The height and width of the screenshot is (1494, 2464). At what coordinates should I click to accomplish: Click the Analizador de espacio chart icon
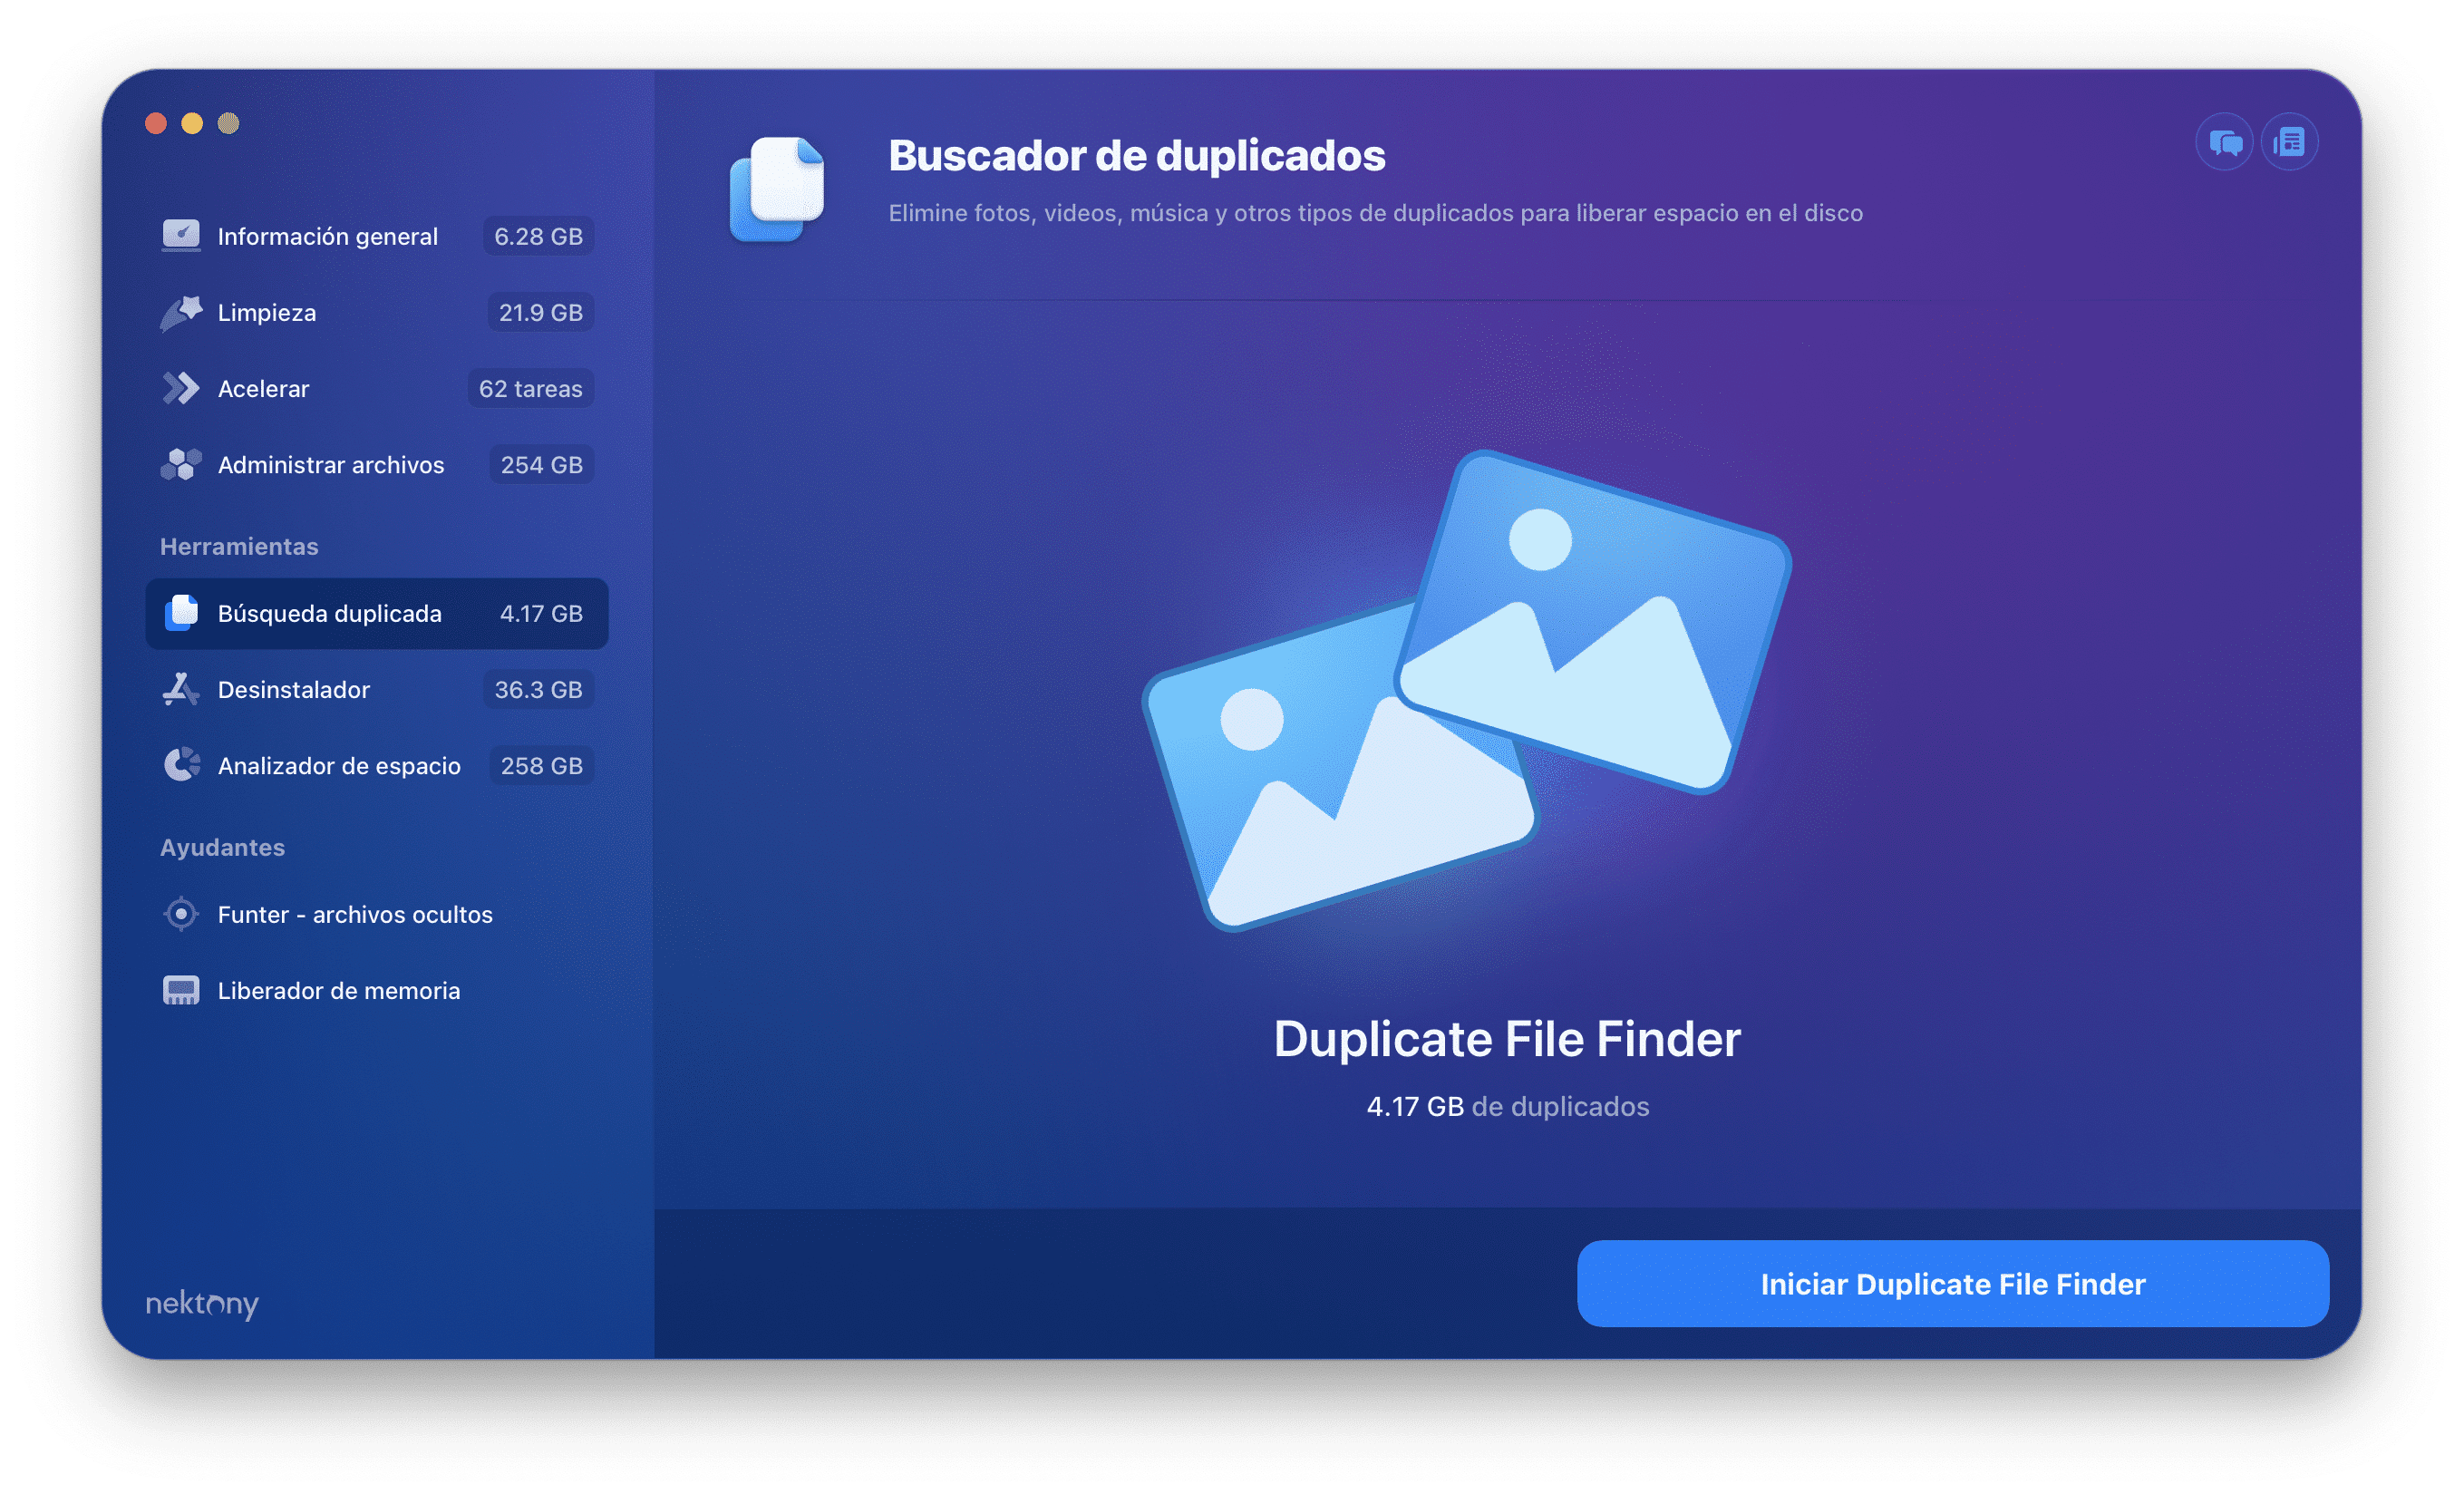click(180, 765)
